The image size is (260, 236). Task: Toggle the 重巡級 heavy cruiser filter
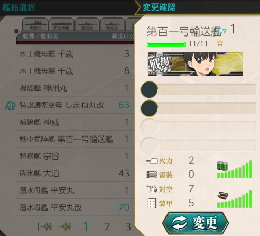pos(87,24)
